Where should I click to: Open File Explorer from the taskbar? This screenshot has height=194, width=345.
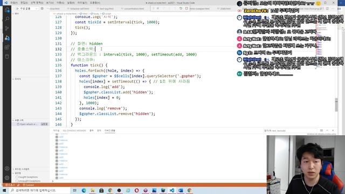[93, 190]
